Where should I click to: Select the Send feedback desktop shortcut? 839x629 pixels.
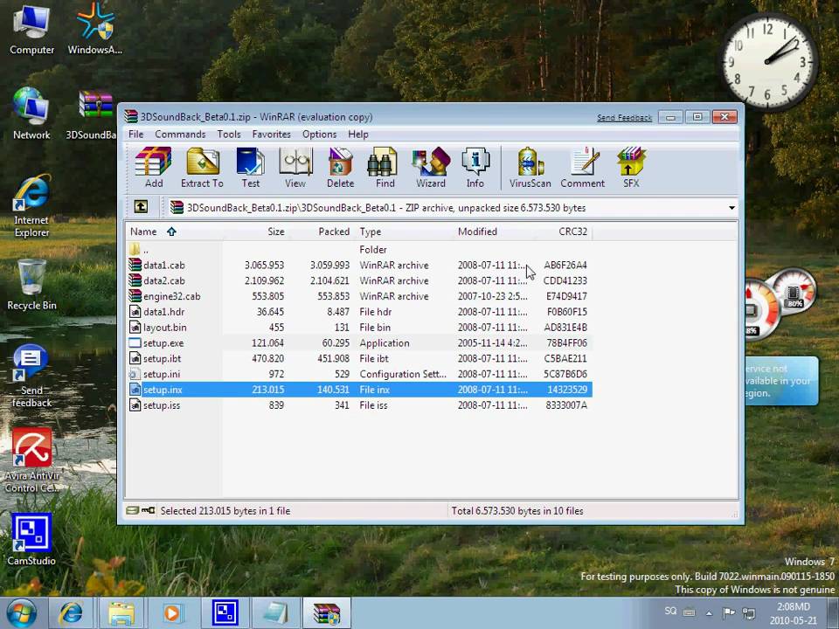click(31, 376)
